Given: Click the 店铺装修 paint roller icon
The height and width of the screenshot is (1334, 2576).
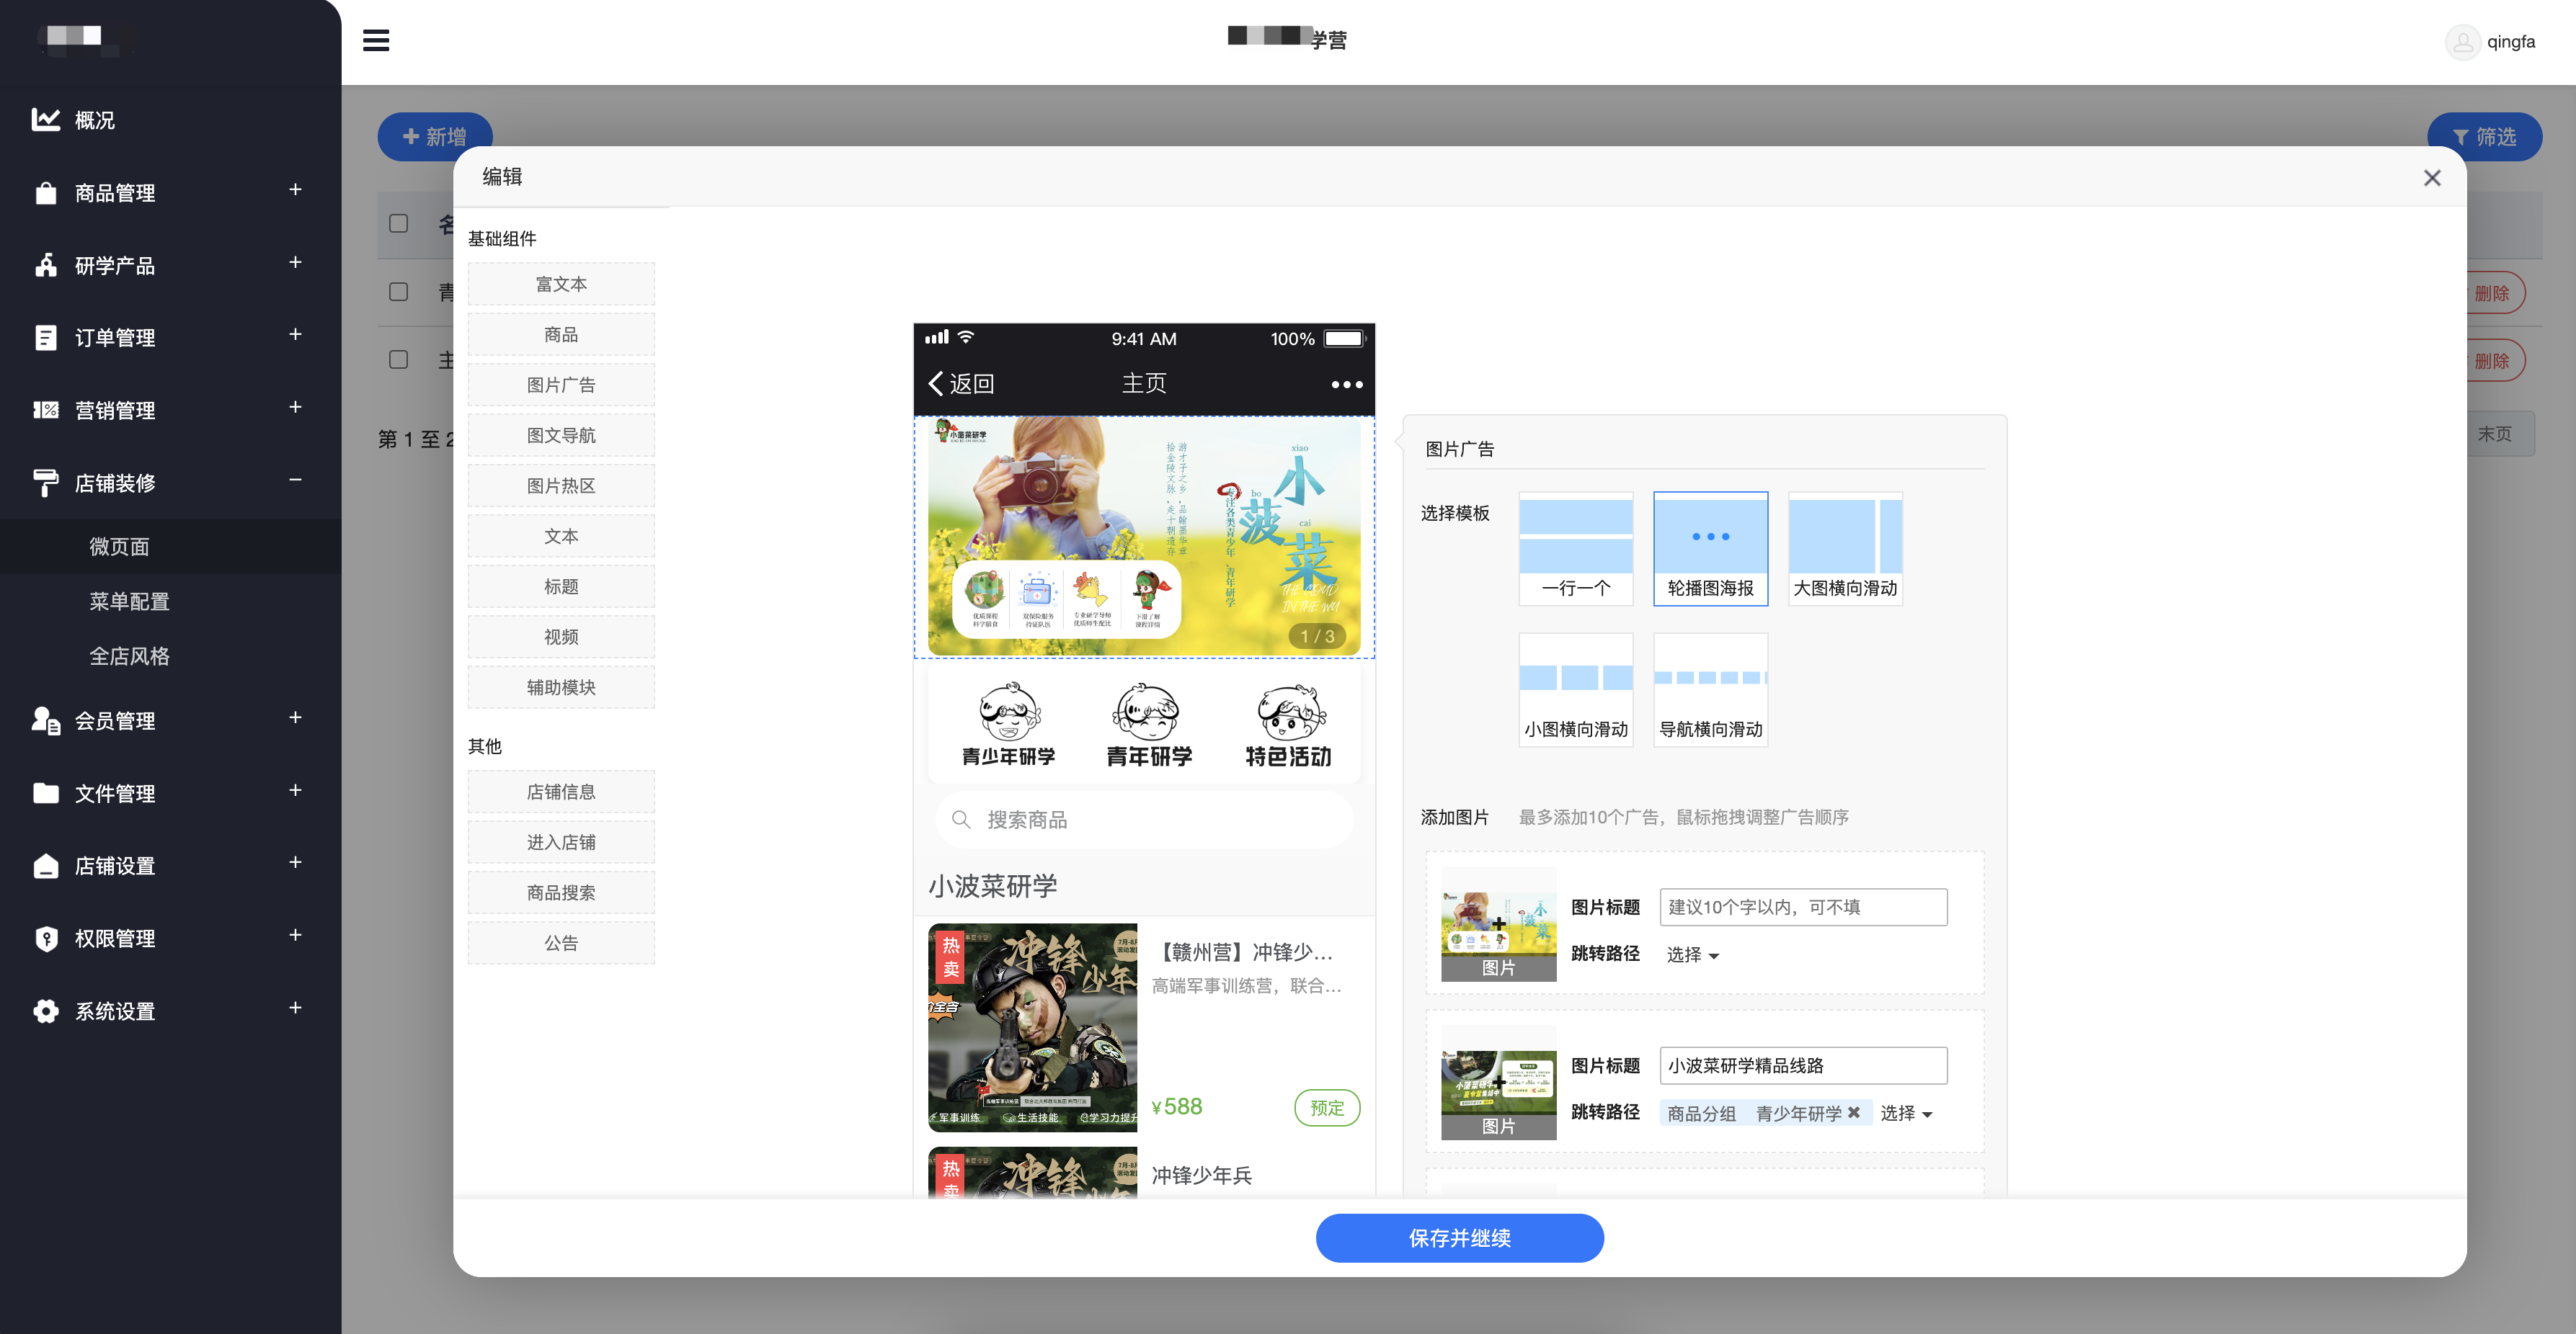Looking at the screenshot, I should (x=46, y=483).
